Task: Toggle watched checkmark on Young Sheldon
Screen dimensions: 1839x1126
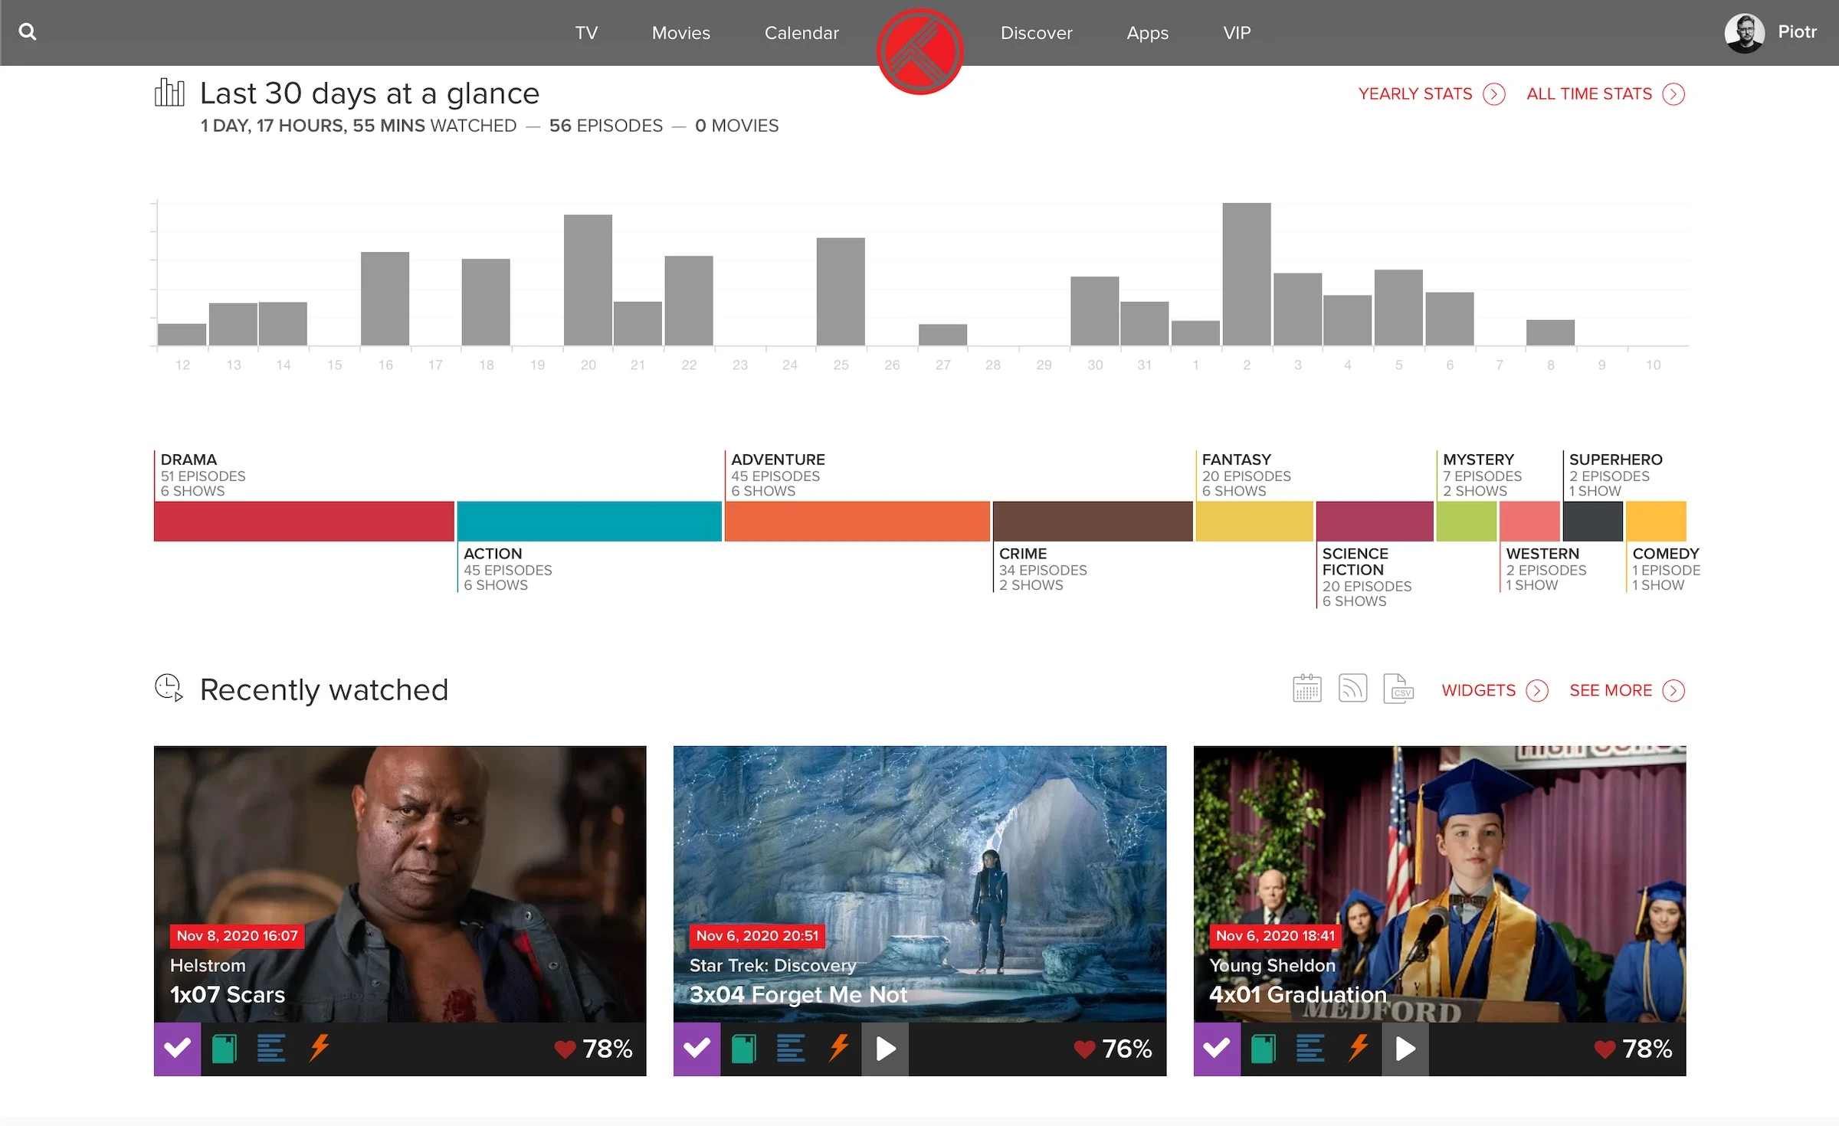Action: tap(1217, 1049)
